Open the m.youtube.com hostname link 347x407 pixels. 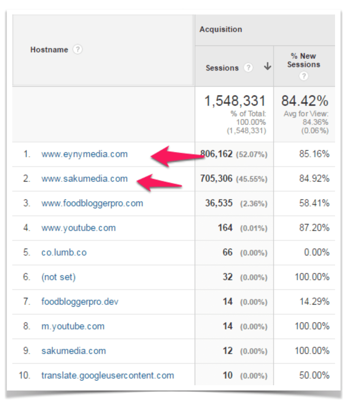[73, 326]
